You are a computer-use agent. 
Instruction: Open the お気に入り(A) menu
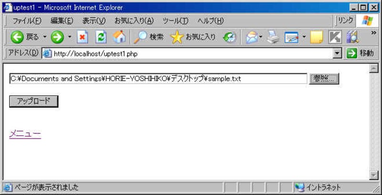134,21
